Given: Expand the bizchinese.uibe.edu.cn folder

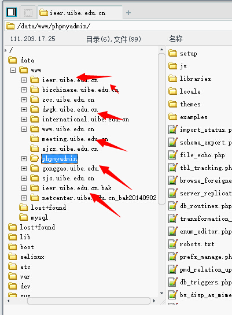Looking at the screenshot, I should tap(24, 90).
